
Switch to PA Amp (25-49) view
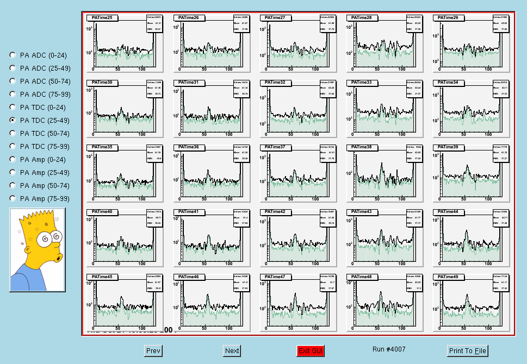click(x=13, y=172)
